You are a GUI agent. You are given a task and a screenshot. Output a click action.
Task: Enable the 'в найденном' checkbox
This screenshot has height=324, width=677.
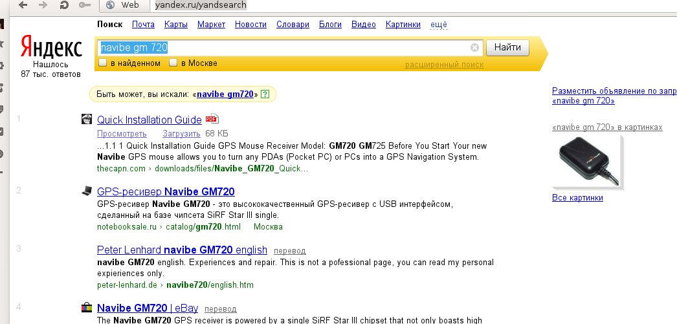[103, 63]
